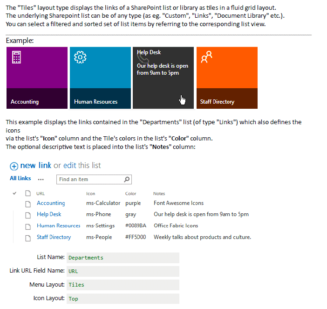Click the search magnifier in Find box
The width and height of the screenshot is (327, 309).
127,179
